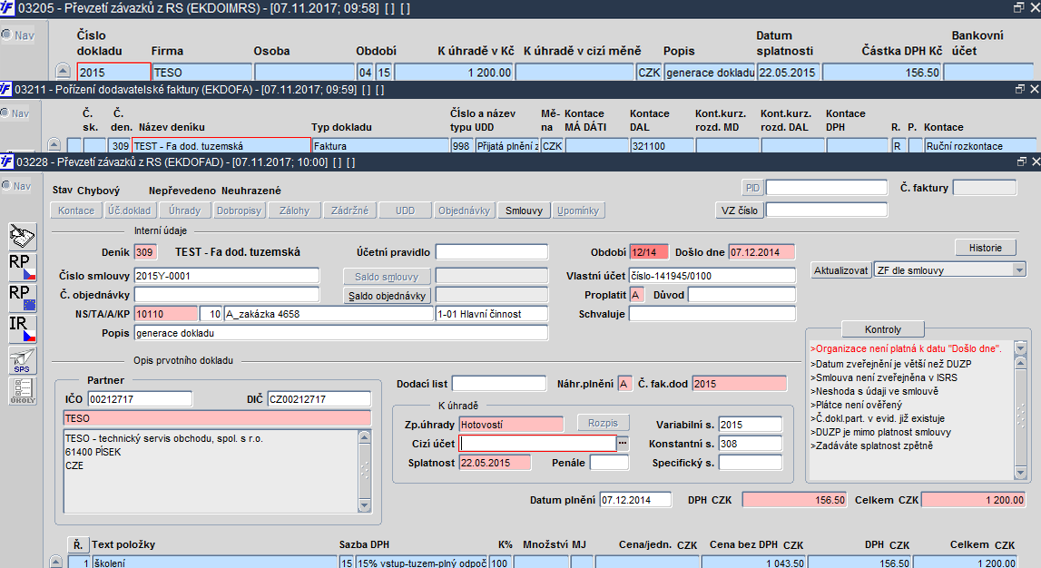Image resolution: width=1041 pixels, height=568 pixels.
Task: Select Nav radio button in window 03205
Action: pyautogui.click(x=6, y=34)
